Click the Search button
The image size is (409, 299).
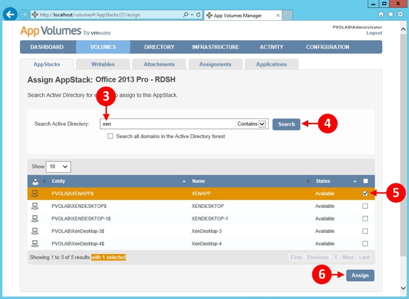(x=286, y=124)
